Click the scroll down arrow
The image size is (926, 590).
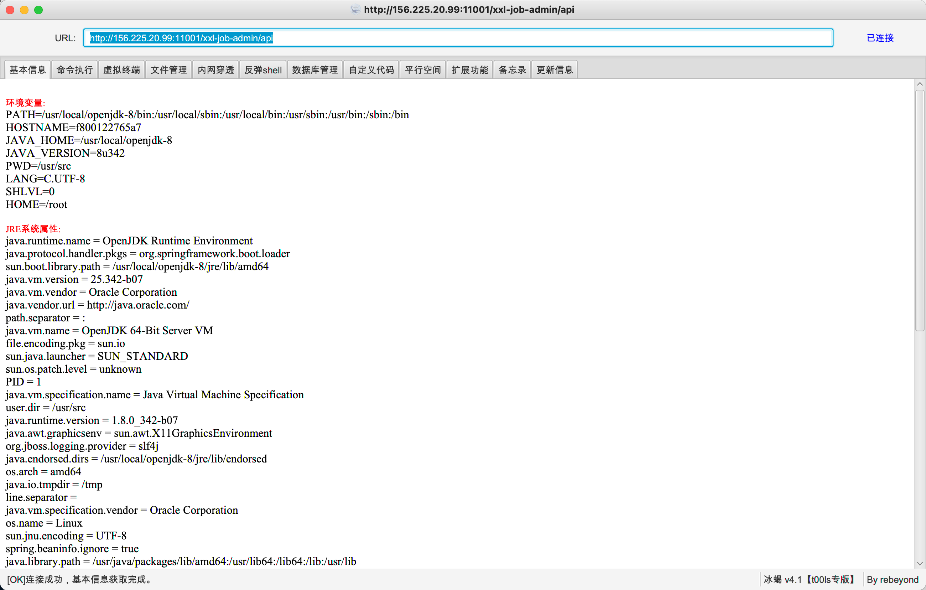coord(920,564)
